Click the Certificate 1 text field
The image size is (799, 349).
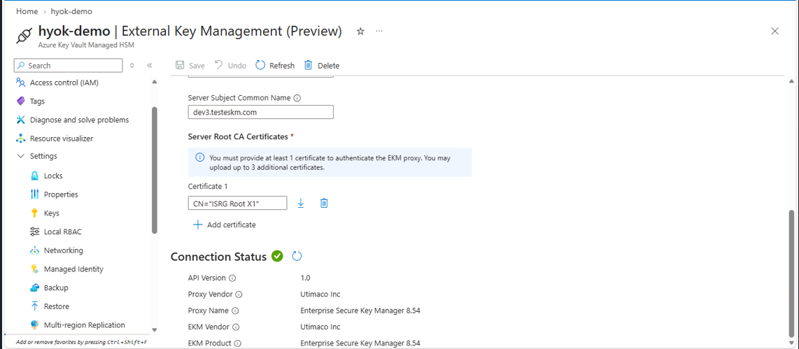[237, 204]
